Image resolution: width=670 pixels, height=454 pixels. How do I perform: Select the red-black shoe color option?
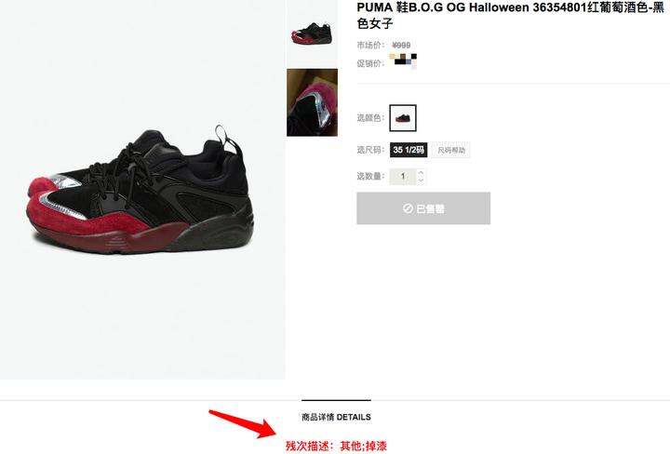tap(403, 118)
